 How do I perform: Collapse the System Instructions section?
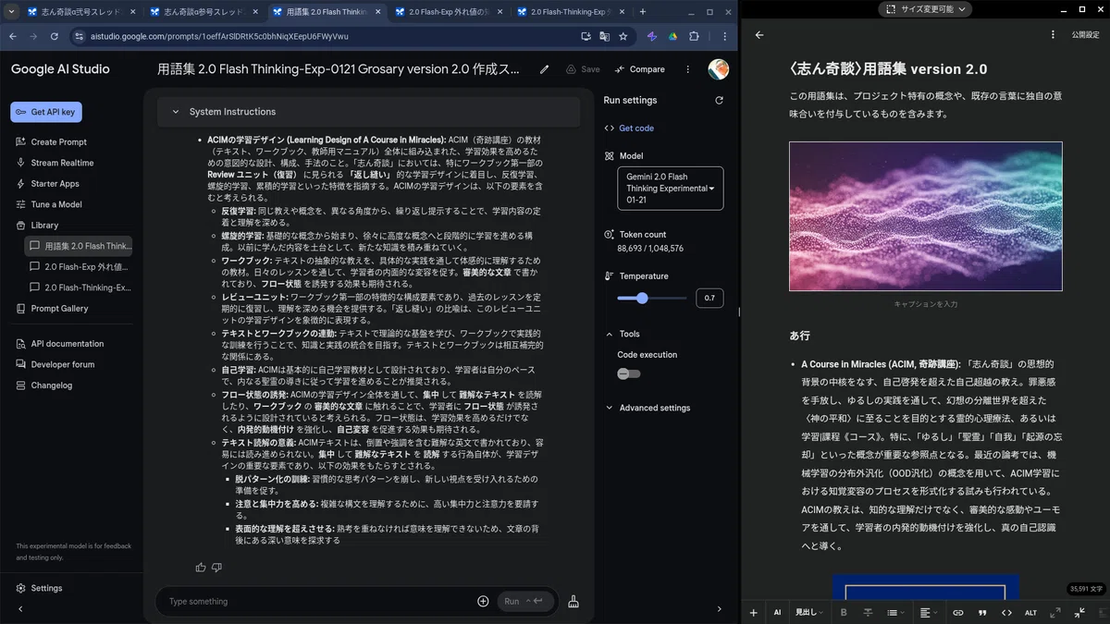(x=176, y=112)
